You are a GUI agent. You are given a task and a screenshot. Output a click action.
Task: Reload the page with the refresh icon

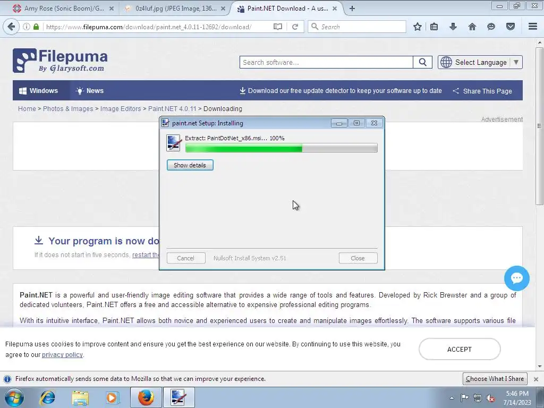click(295, 27)
